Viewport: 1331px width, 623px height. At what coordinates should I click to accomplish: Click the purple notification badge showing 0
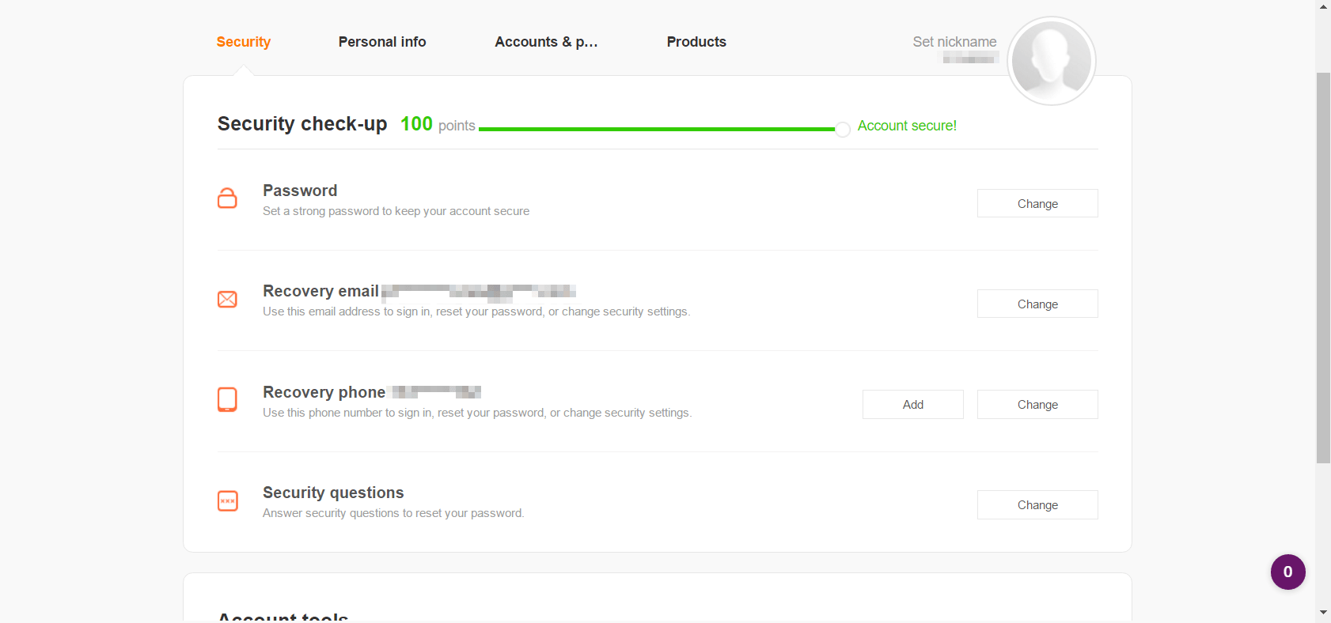pyautogui.click(x=1287, y=572)
